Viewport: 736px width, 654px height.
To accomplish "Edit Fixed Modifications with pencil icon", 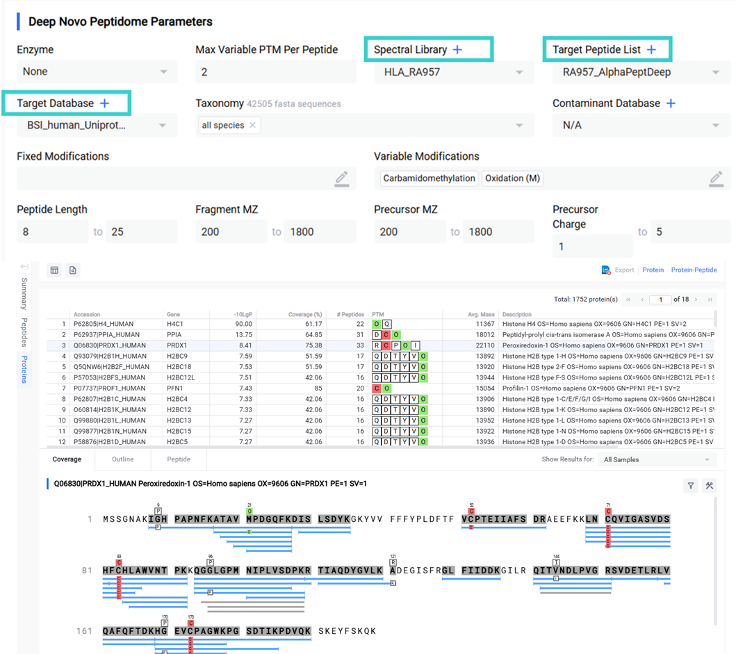I will point(341,179).
